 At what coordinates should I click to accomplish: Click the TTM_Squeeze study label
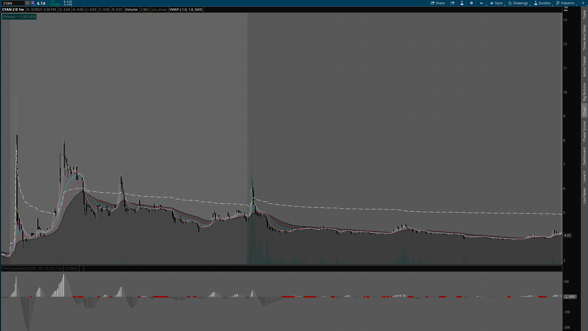pyautogui.click(x=32, y=268)
